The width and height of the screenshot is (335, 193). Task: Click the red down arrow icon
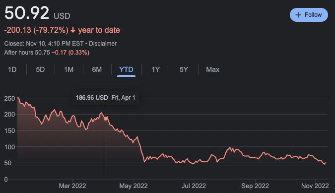[73, 30]
